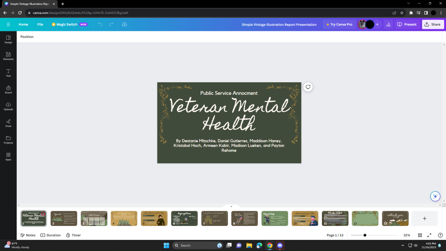Click Try Canva Pro button

339,24
